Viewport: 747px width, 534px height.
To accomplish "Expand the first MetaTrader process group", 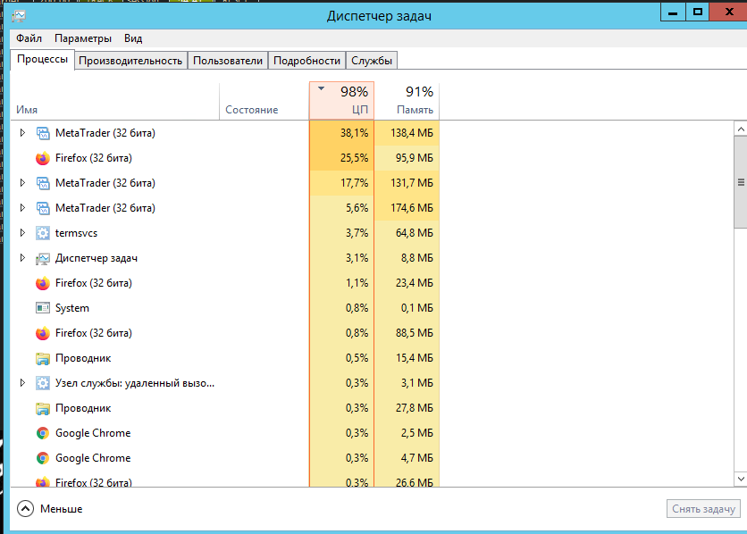I will click(22, 133).
